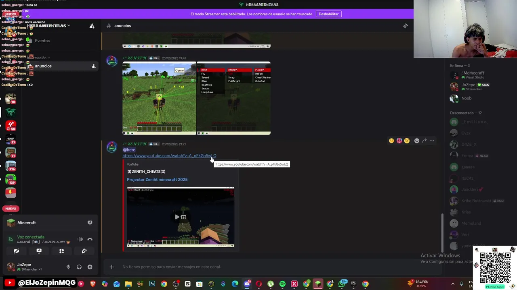Open threads icon in channel header
This screenshot has width=517, height=290.
[405, 26]
